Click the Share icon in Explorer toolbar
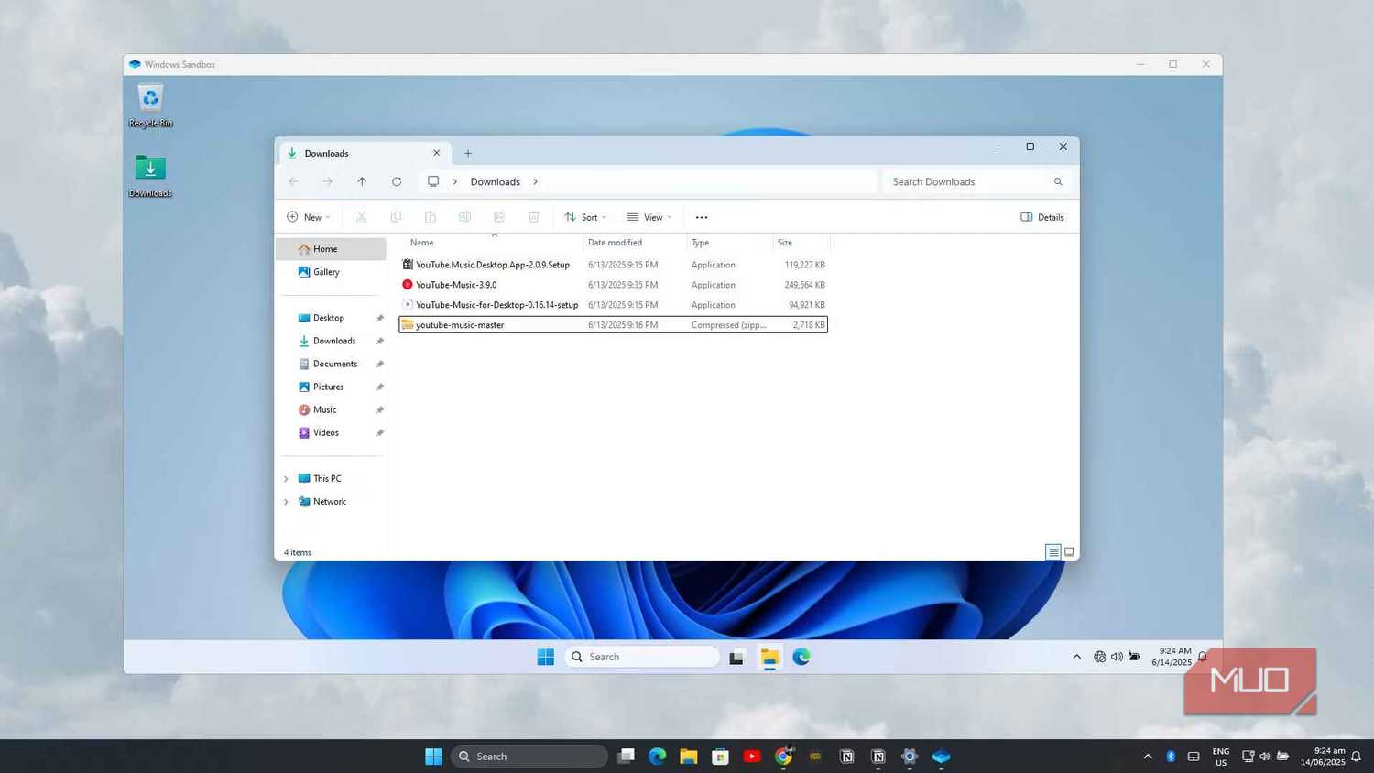 pyautogui.click(x=499, y=217)
